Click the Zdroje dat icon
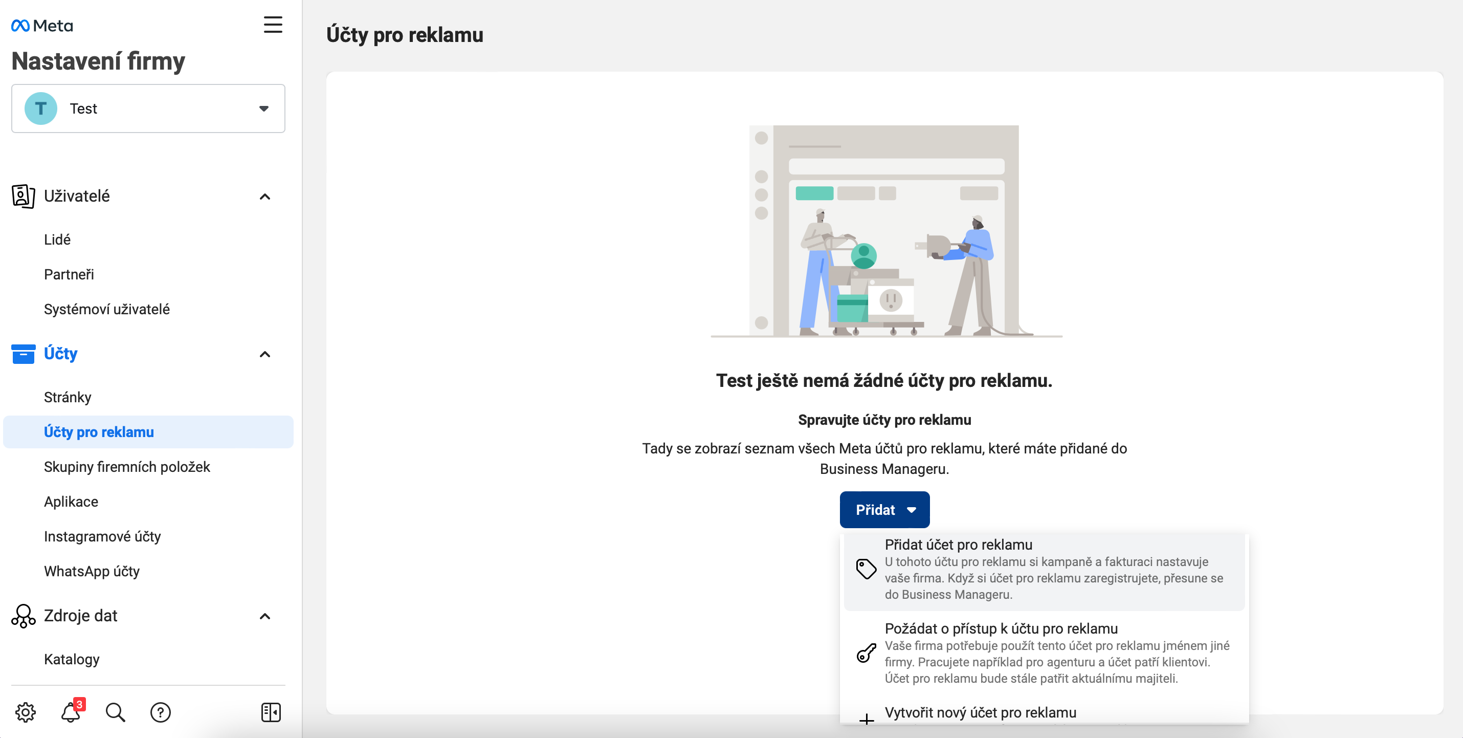The image size is (1463, 738). [x=24, y=616]
